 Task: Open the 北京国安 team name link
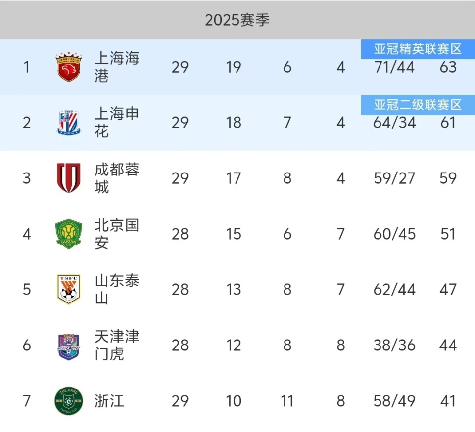(117, 234)
